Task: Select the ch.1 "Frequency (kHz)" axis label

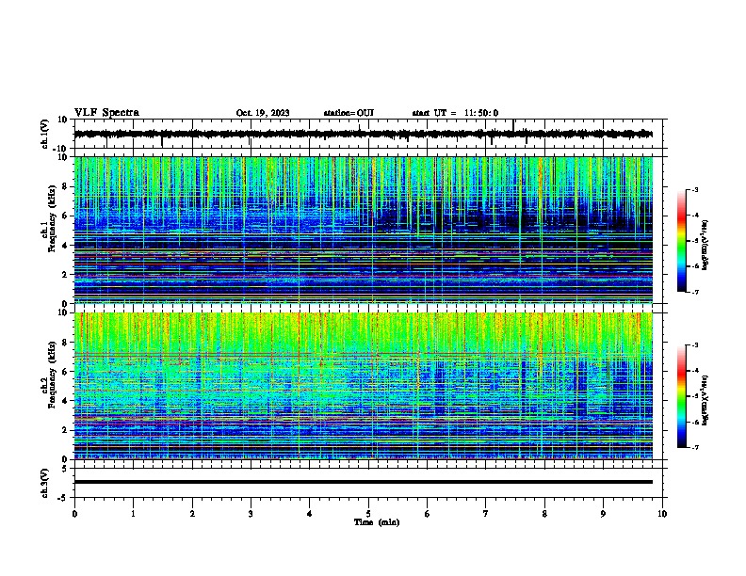Action: 53,219
